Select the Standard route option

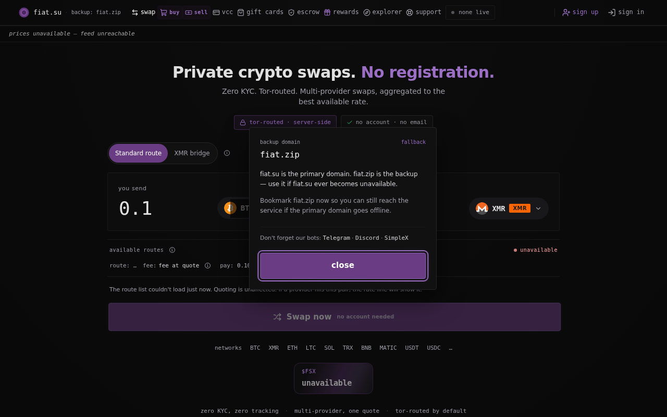click(x=138, y=153)
